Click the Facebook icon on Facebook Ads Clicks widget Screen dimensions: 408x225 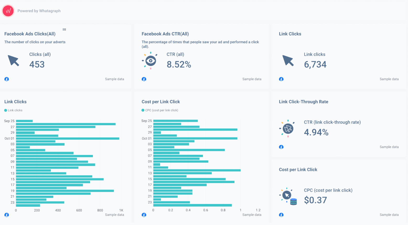(7, 79)
